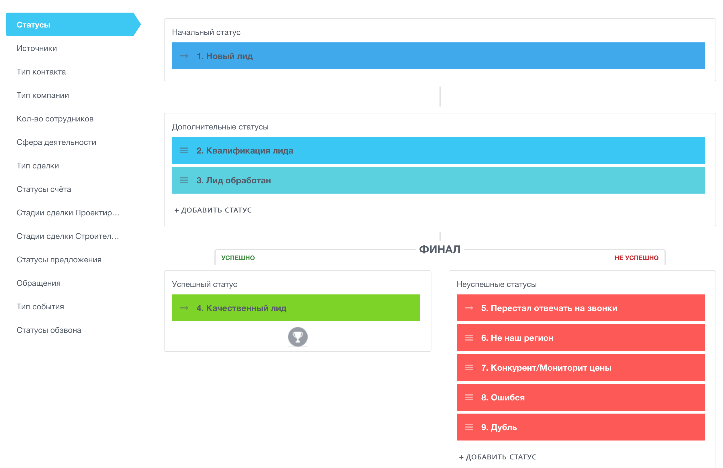Switch to Тип контакта settings

(41, 72)
